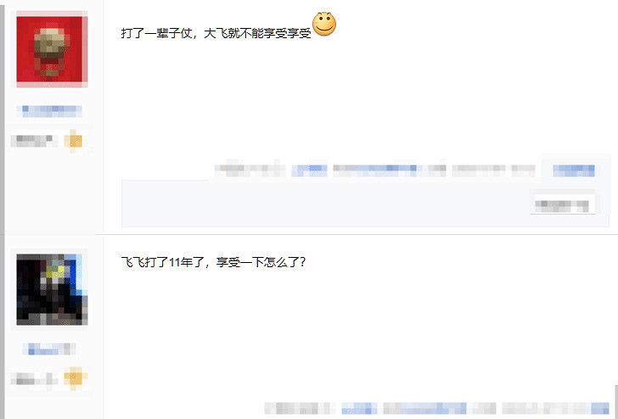The image size is (618, 419).
Task: Click the white button inside gray reply box
Action: [563, 205]
